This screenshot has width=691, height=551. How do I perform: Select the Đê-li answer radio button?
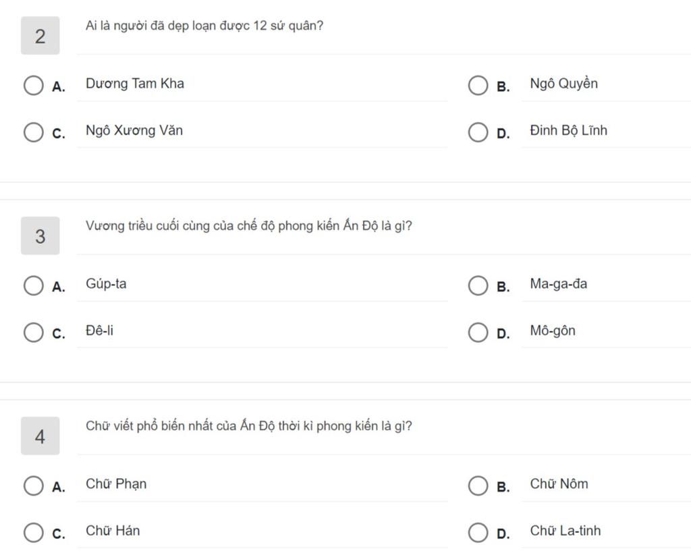pyautogui.click(x=34, y=332)
